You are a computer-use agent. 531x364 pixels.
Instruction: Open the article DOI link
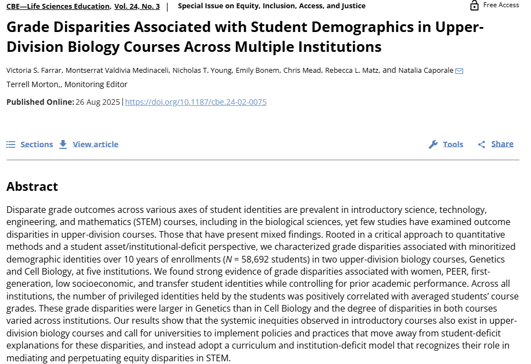point(196,102)
